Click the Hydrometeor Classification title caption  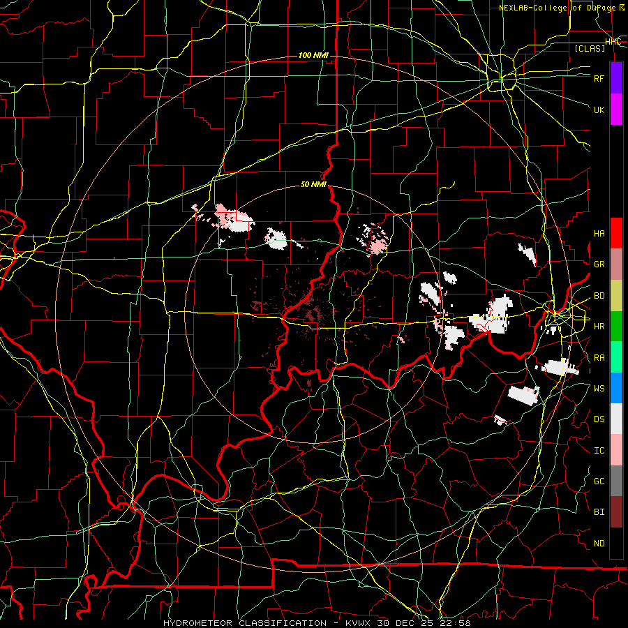coord(245,623)
